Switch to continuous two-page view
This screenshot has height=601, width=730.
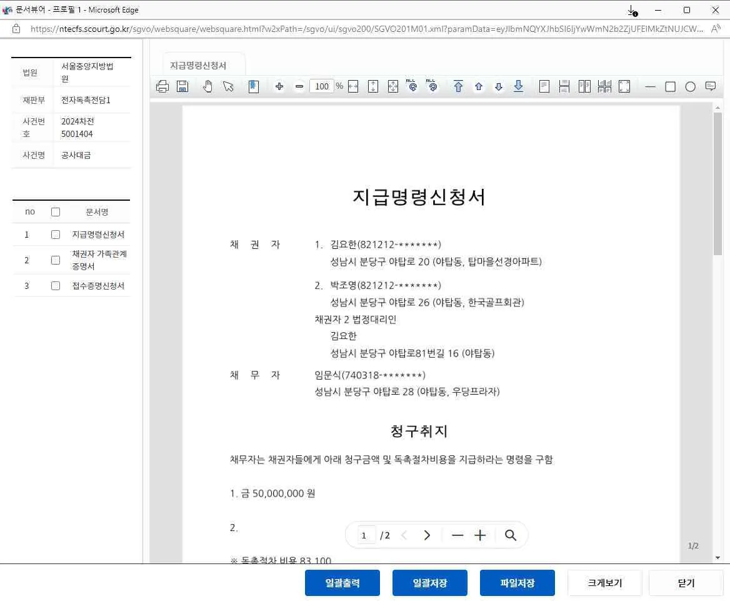[604, 86]
